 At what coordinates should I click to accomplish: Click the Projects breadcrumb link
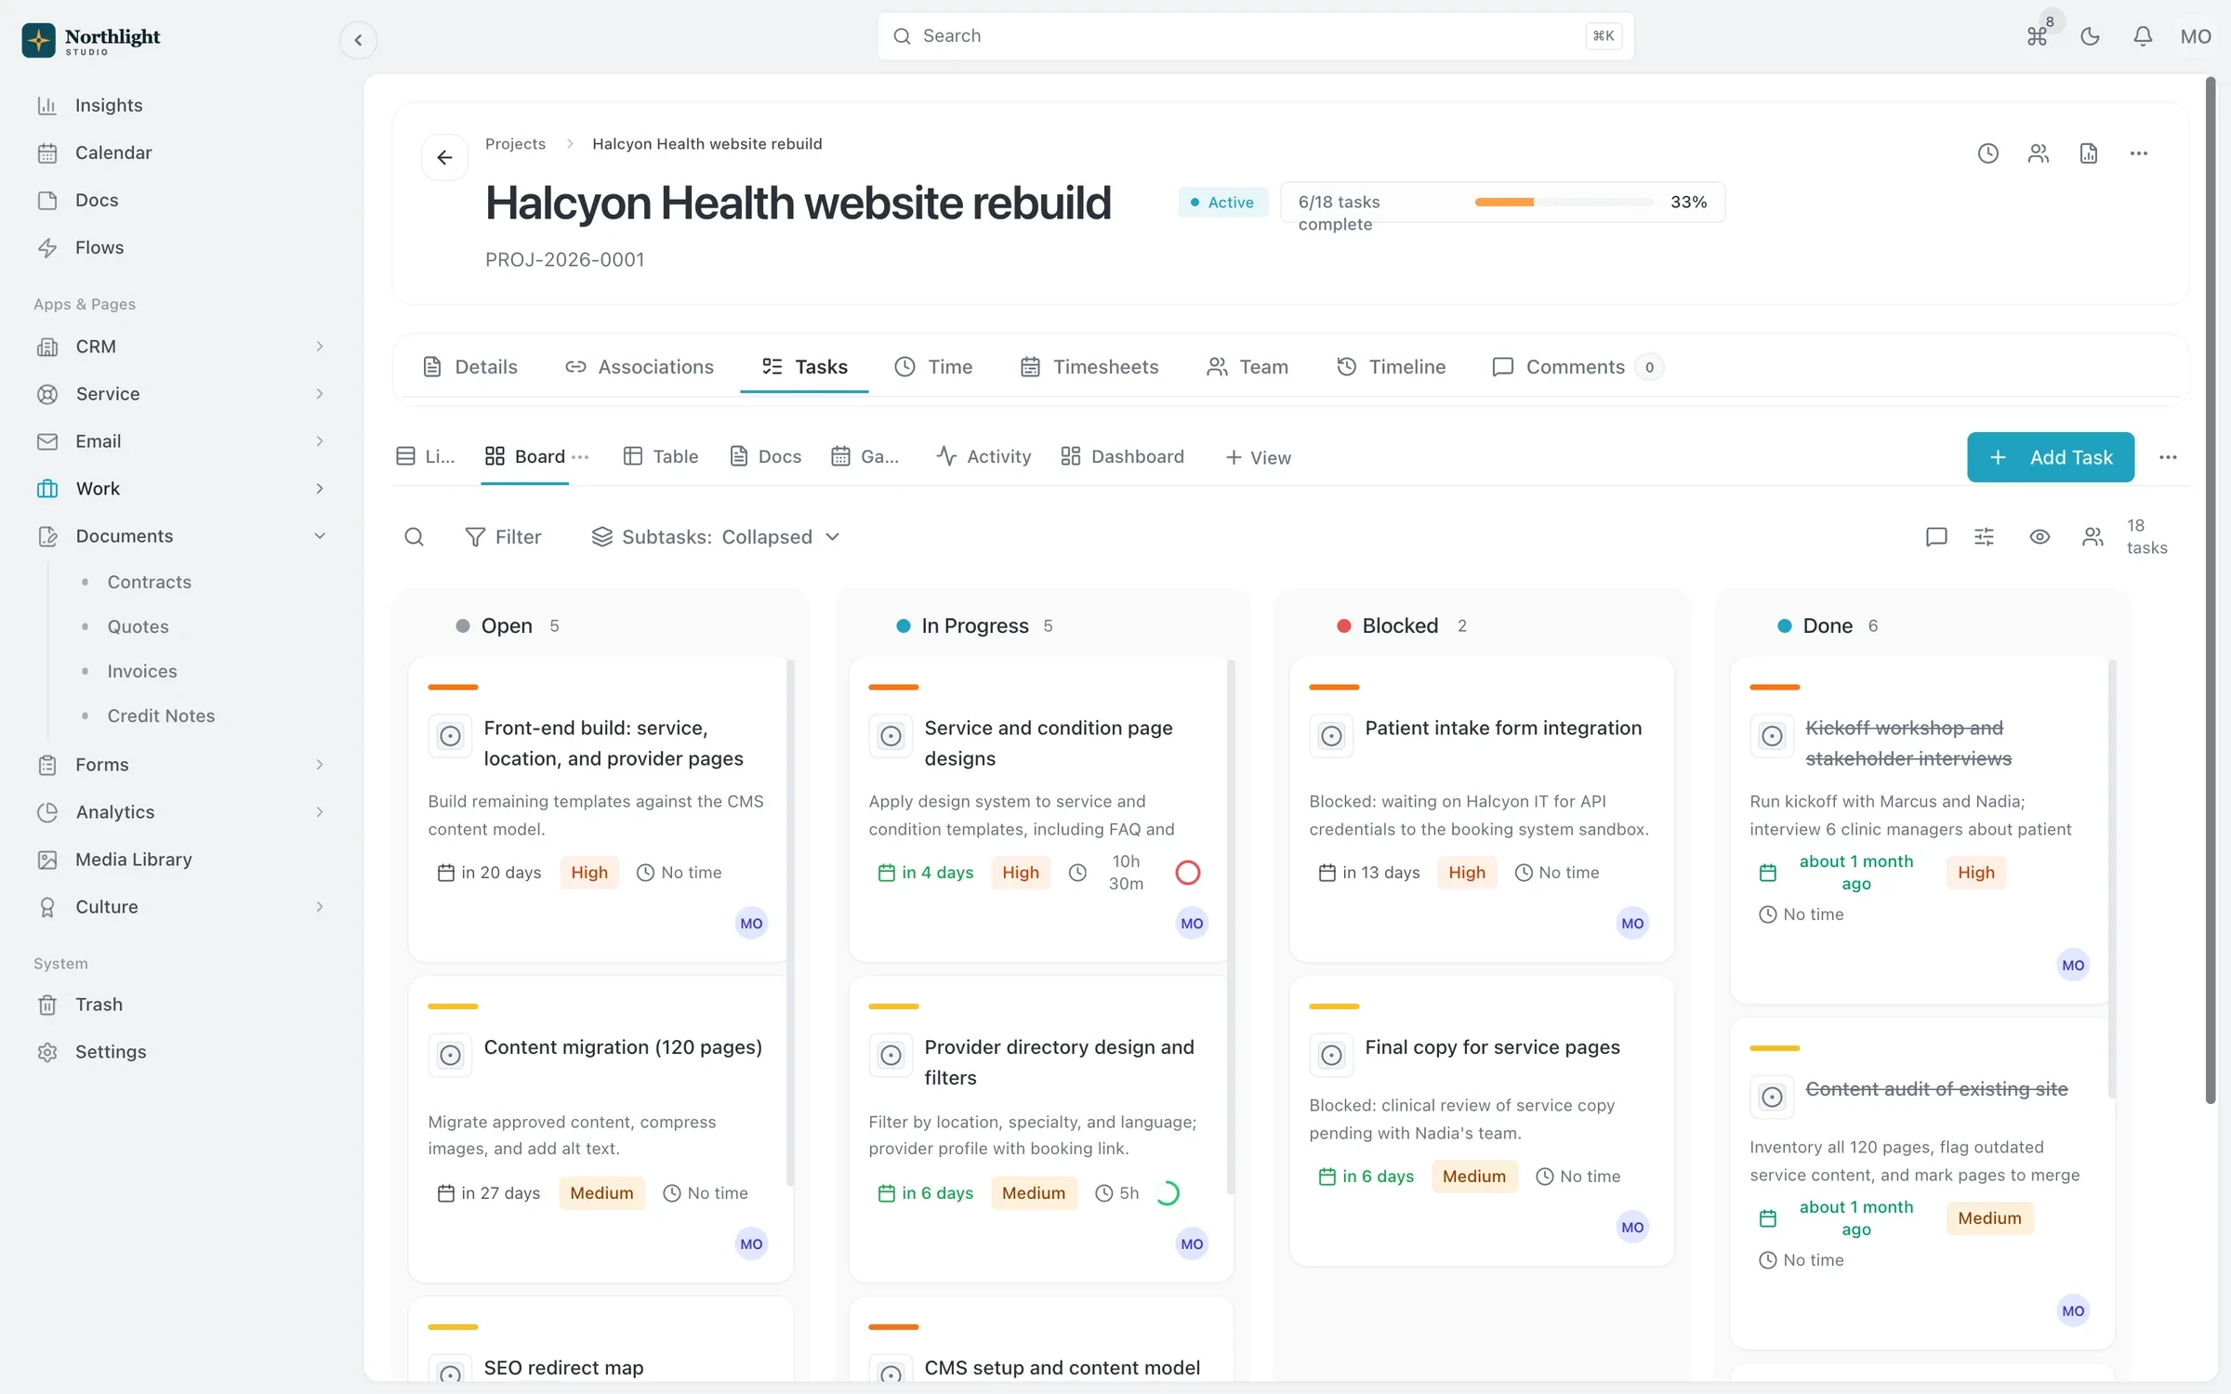point(515,143)
